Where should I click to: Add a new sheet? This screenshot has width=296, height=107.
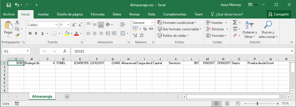pos(67,97)
